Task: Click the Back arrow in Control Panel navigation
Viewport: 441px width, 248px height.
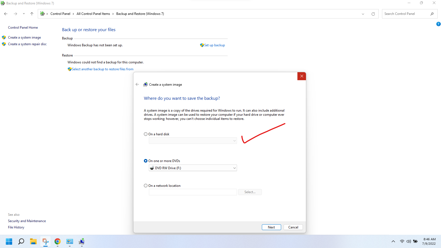Action: pos(6,14)
